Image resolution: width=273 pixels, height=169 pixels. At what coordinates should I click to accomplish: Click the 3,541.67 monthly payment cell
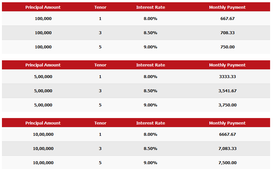[x=227, y=91]
